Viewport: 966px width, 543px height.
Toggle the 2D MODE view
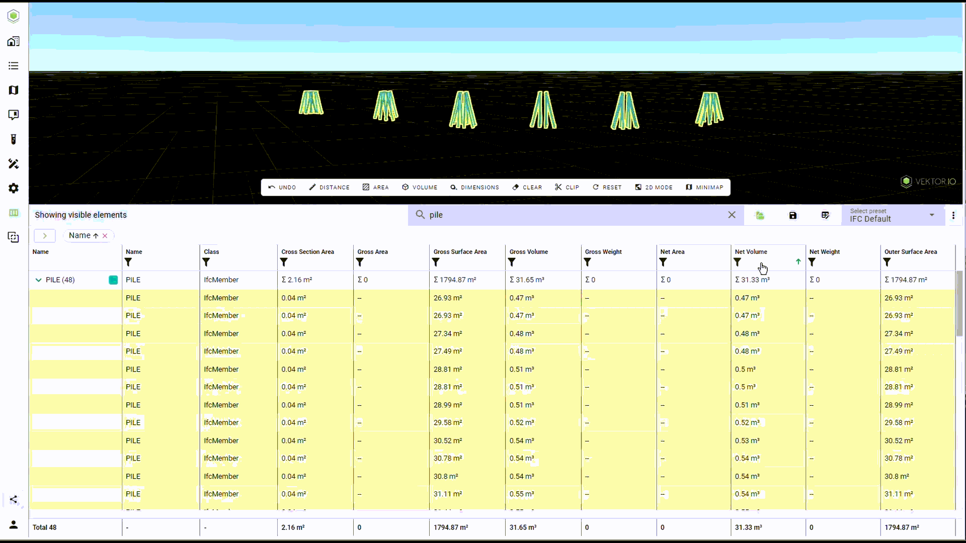coord(654,187)
